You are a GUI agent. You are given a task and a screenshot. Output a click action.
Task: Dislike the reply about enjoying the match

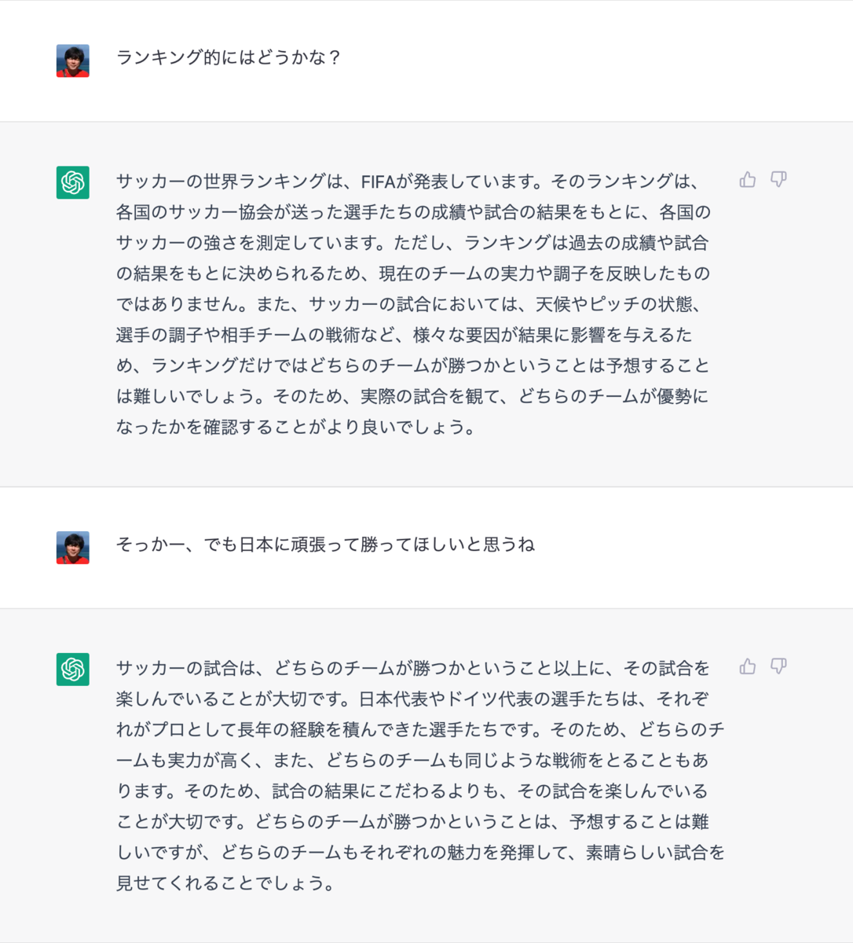coord(778,666)
